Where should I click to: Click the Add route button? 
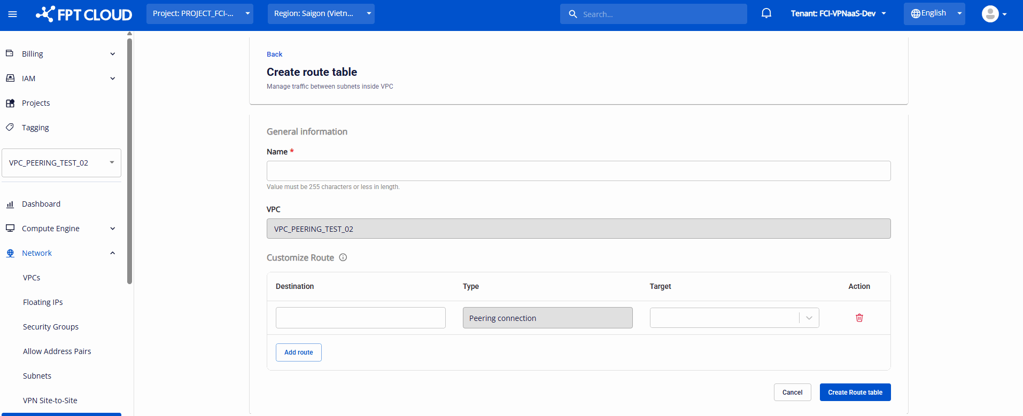click(299, 352)
